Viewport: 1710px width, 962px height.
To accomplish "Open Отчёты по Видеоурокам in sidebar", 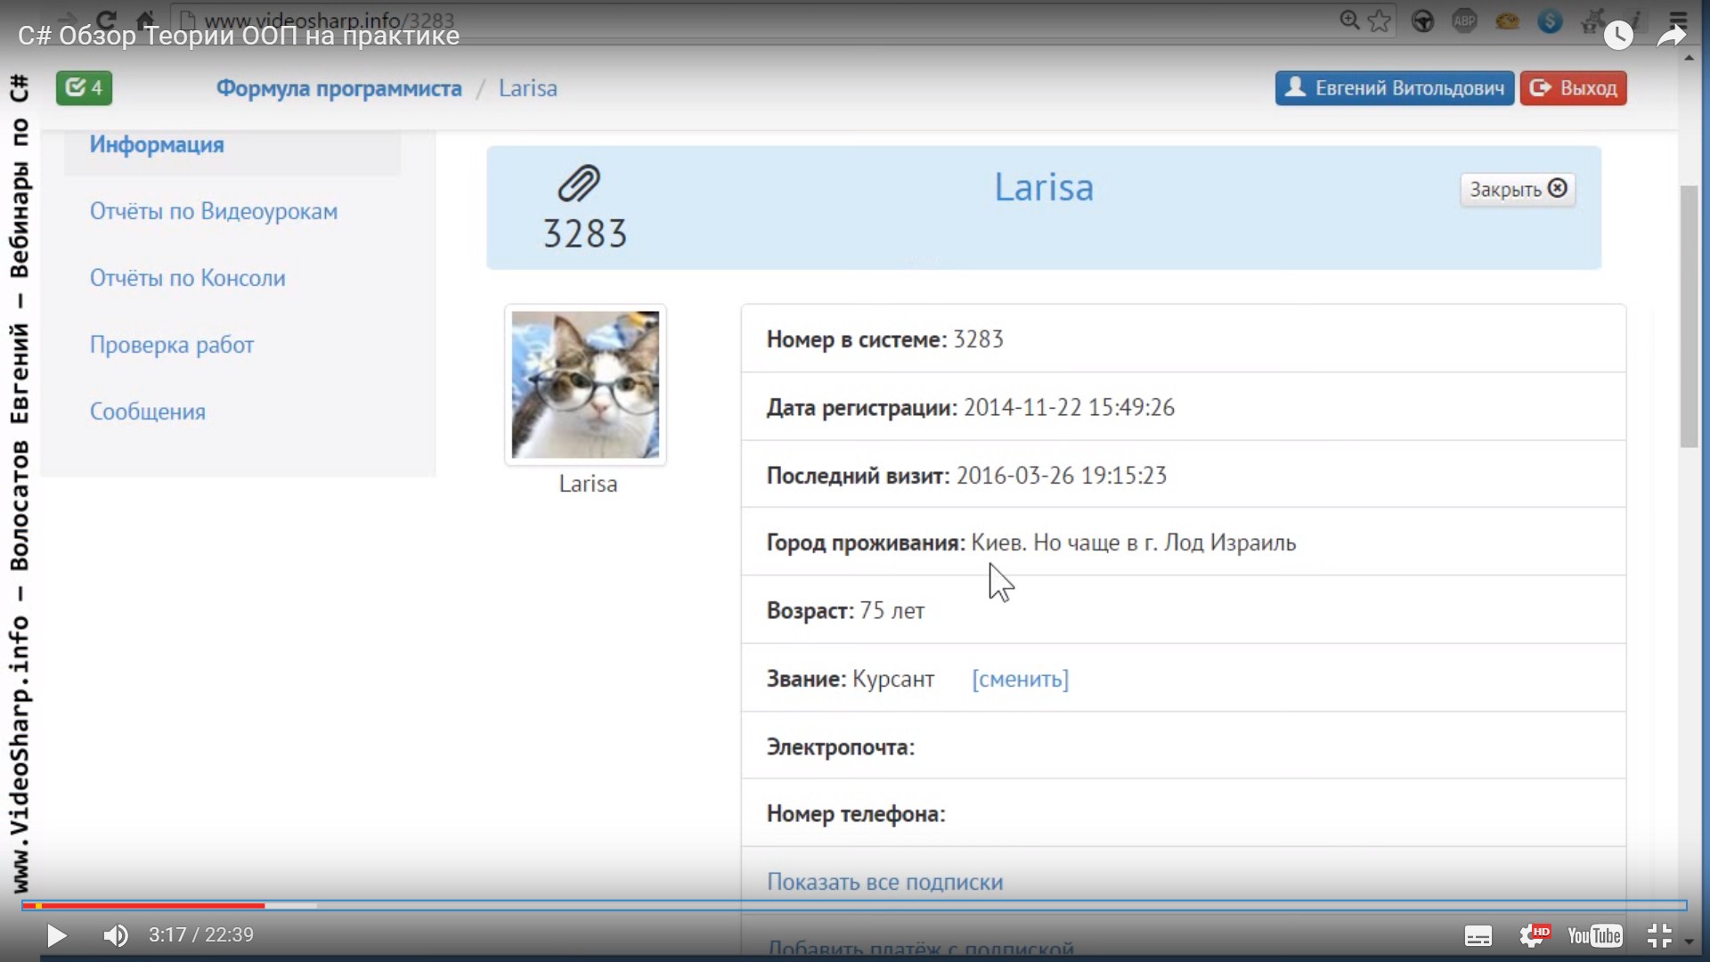I will pos(214,211).
